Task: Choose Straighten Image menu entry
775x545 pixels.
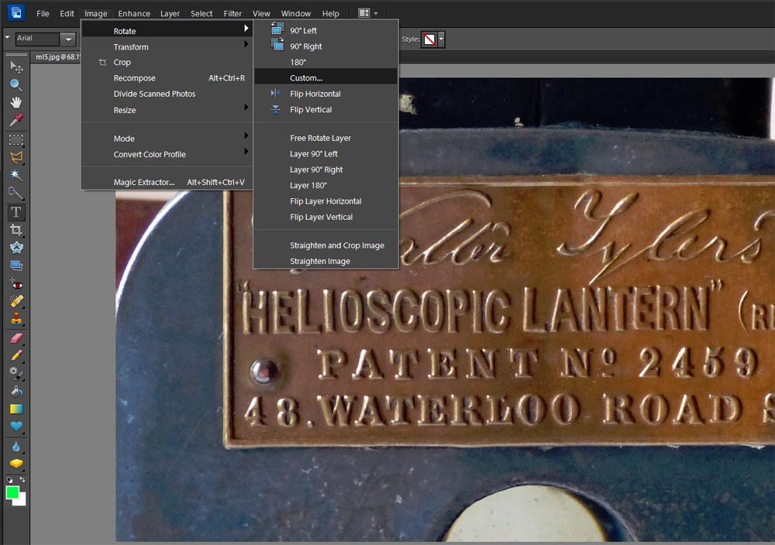Action: click(325, 261)
